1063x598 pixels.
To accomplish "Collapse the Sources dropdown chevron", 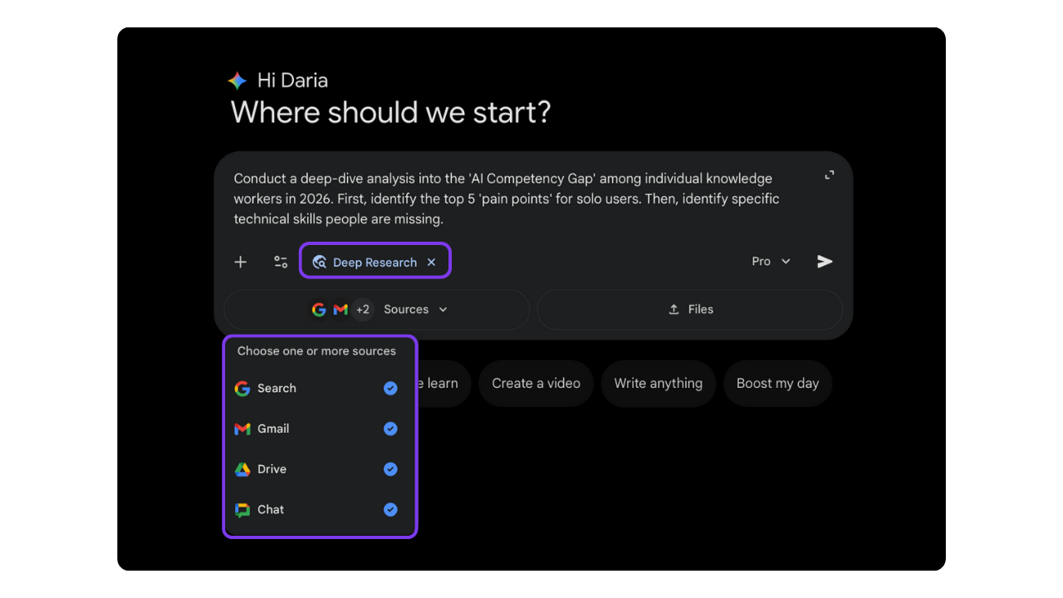I will (x=443, y=309).
